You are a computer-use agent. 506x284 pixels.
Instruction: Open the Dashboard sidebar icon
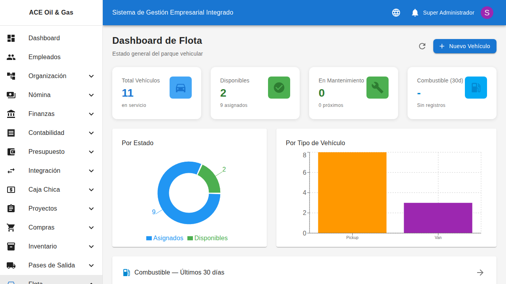pyautogui.click(x=11, y=38)
